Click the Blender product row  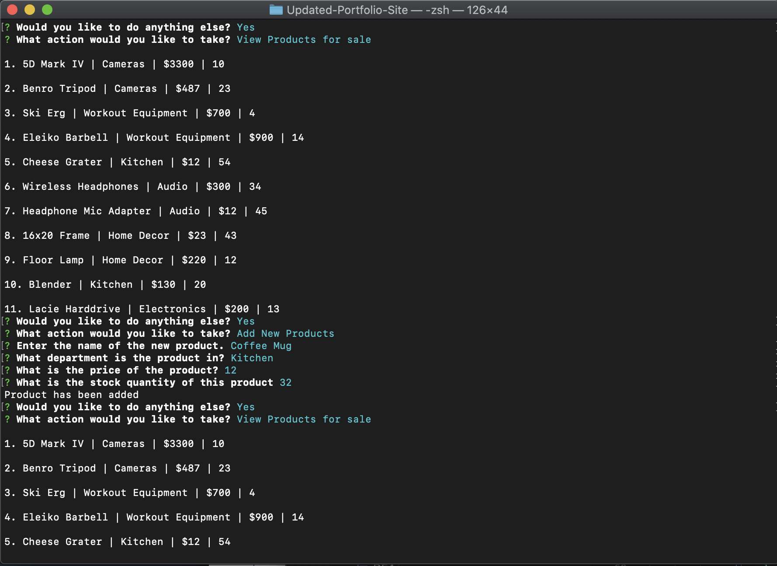point(105,284)
